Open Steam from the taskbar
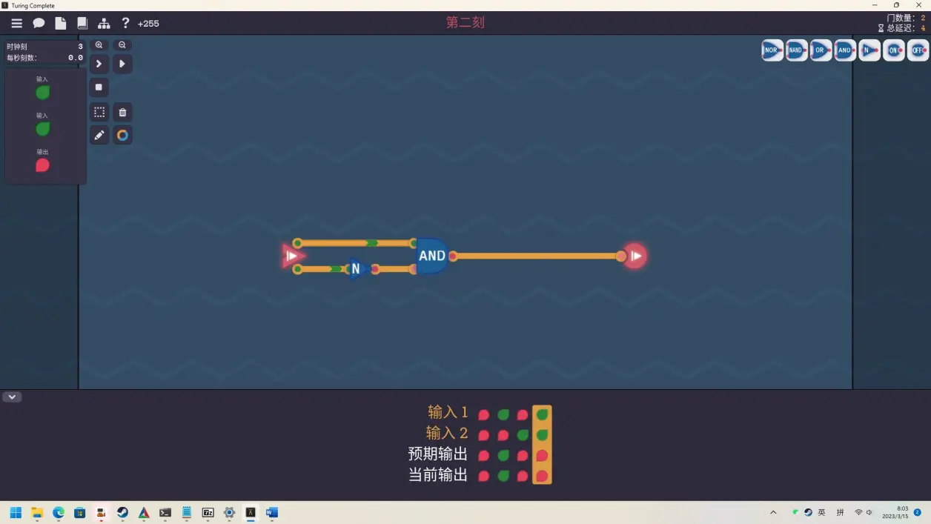This screenshot has width=931, height=524. coord(122,512)
